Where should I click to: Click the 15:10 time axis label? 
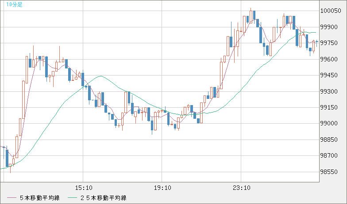83,188
